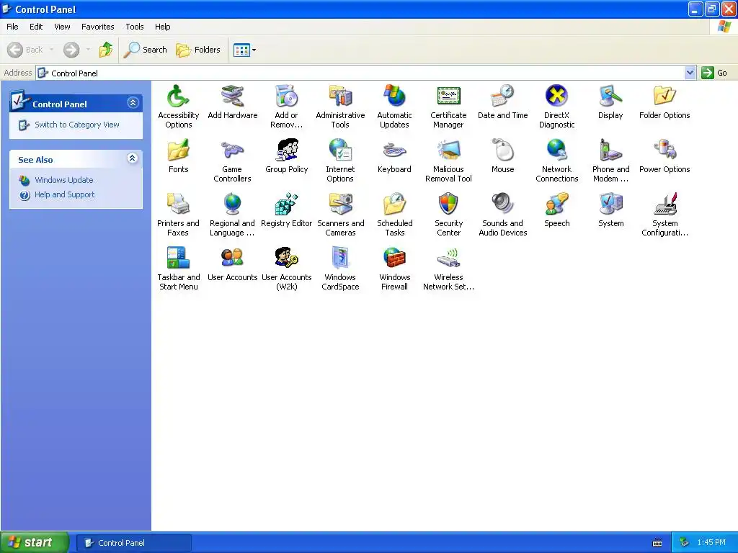738x553 pixels.
Task: Open the View menu
Action: (x=62, y=27)
